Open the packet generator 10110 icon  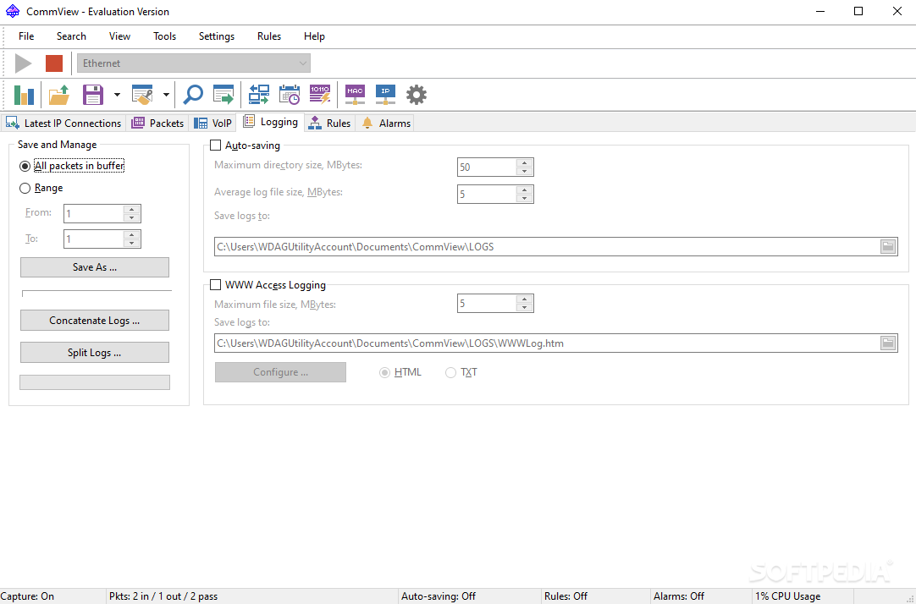(319, 95)
